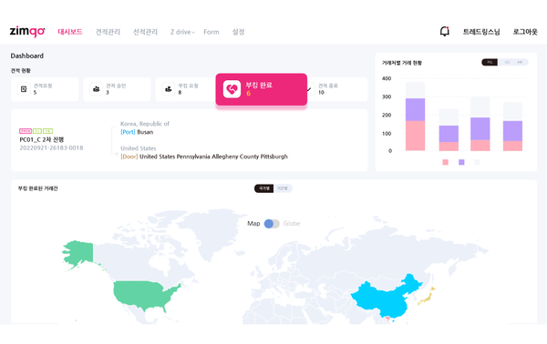Expand the Z drive dropdown menu
Screen dimensions: 547x344
(x=182, y=32)
